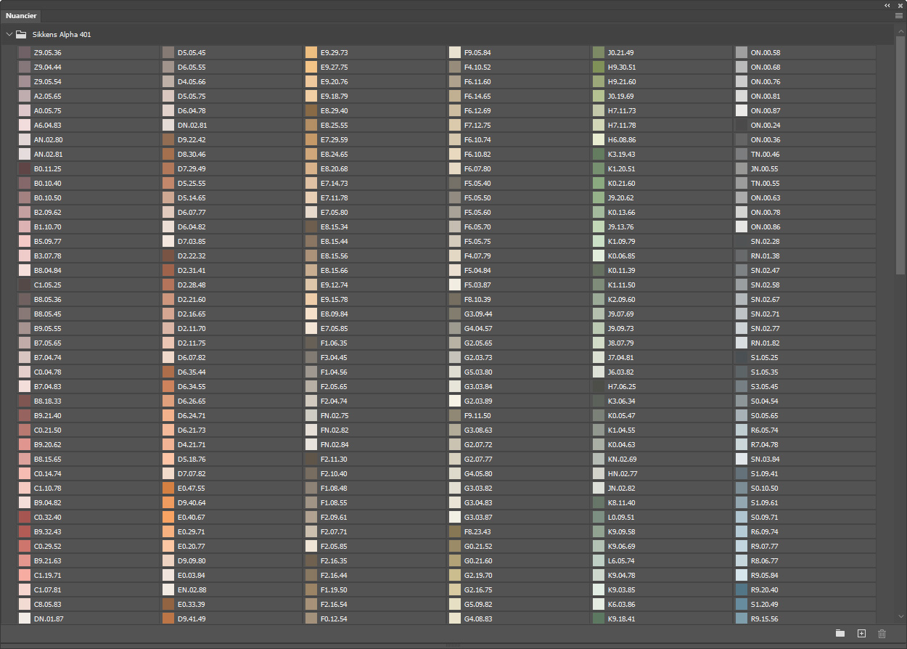The width and height of the screenshot is (907, 649).
Task: Click the label E8.15.34
Action: (335, 226)
